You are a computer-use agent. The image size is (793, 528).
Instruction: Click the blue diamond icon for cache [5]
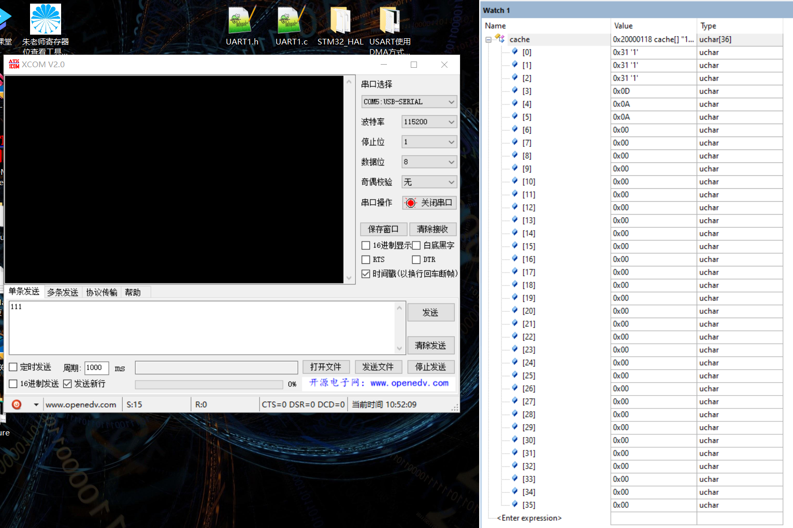point(514,116)
